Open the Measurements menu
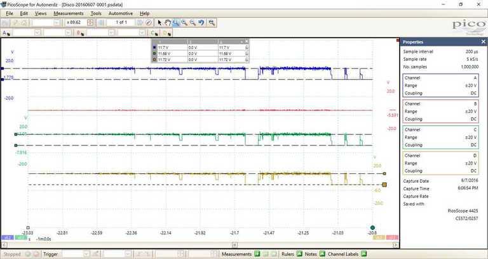Screen dimensions: 488x259 point(69,13)
